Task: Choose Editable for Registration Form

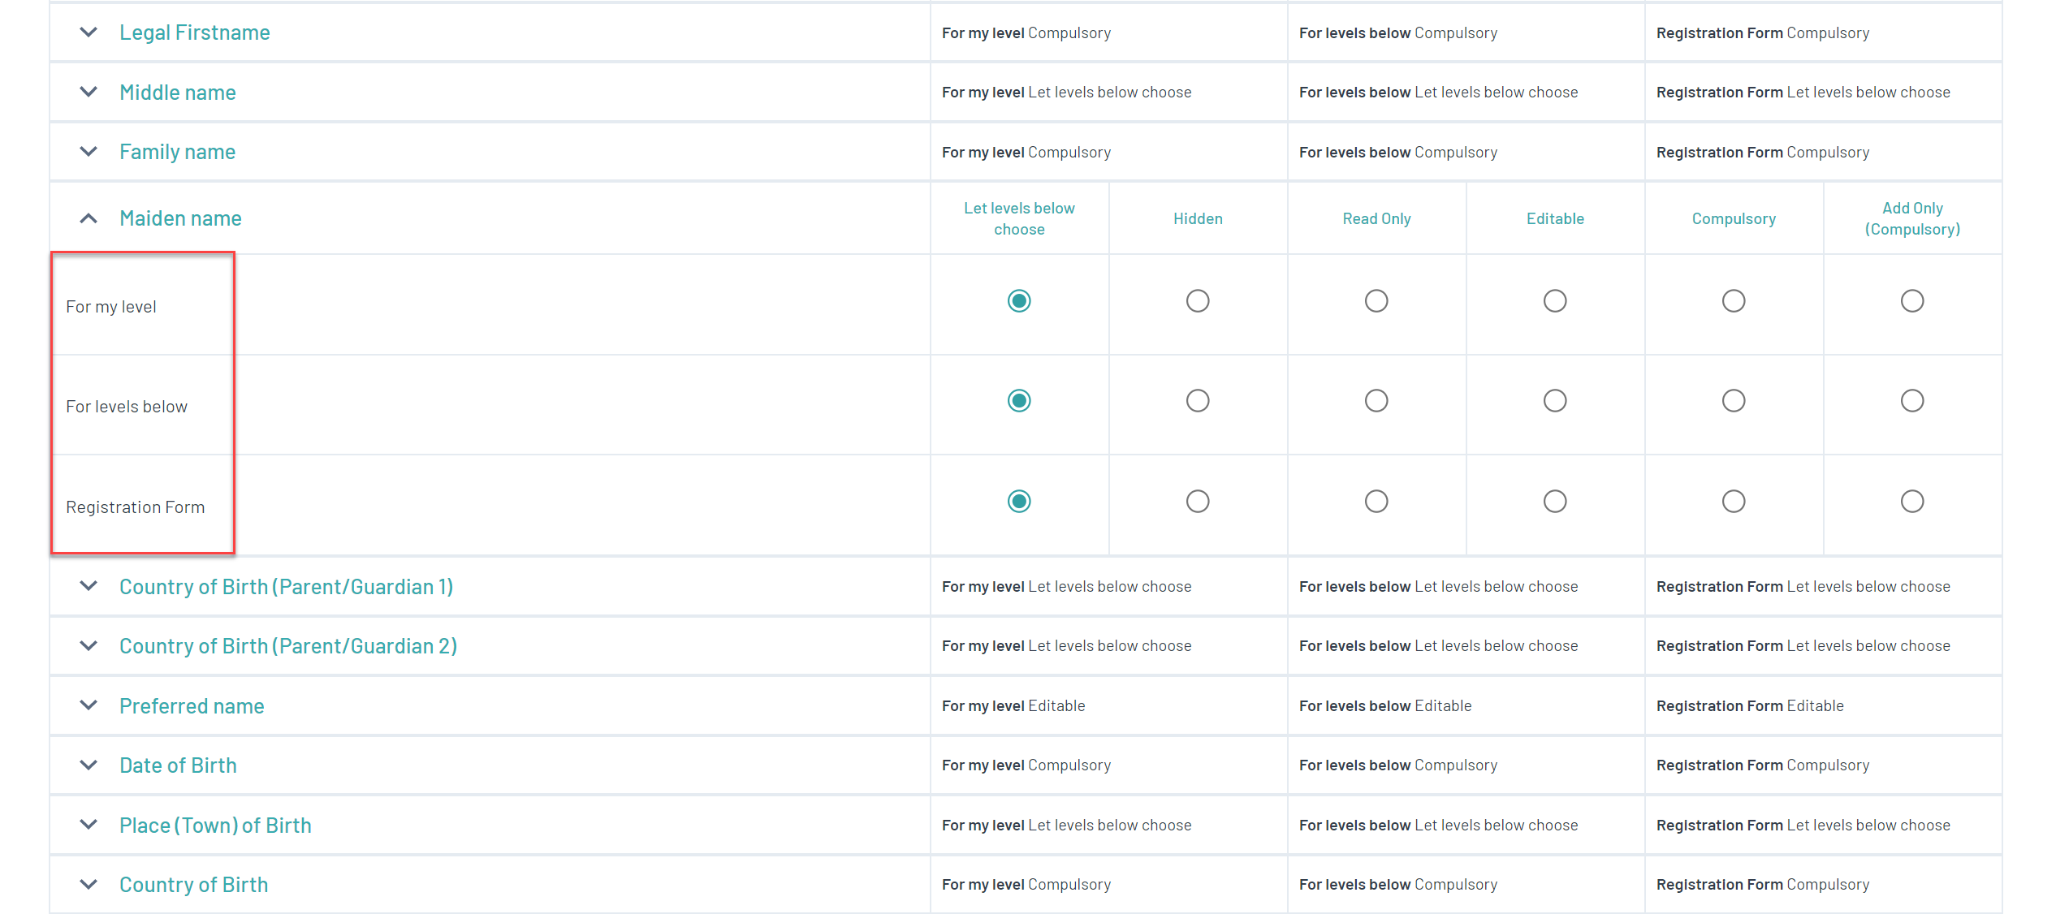Action: (x=1555, y=502)
